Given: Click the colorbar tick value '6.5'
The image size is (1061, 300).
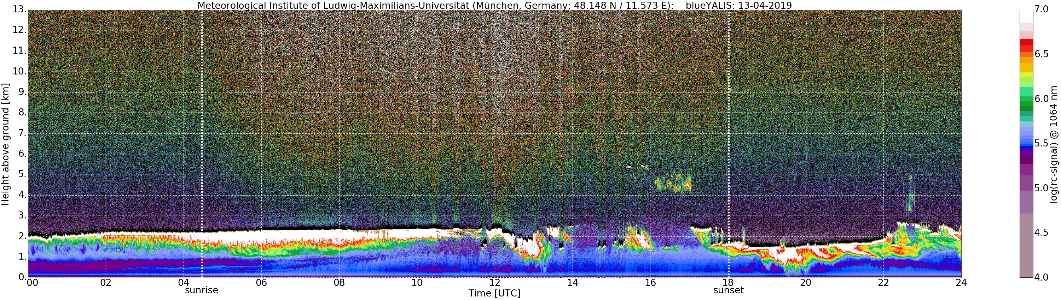Looking at the screenshot, I should 1042,54.
